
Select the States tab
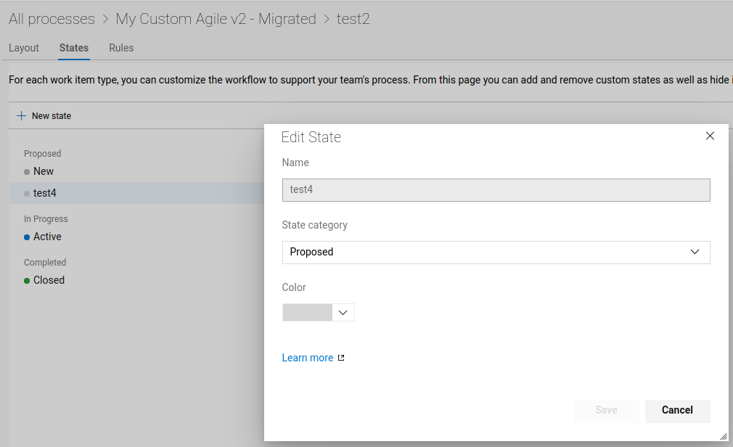click(74, 48)
